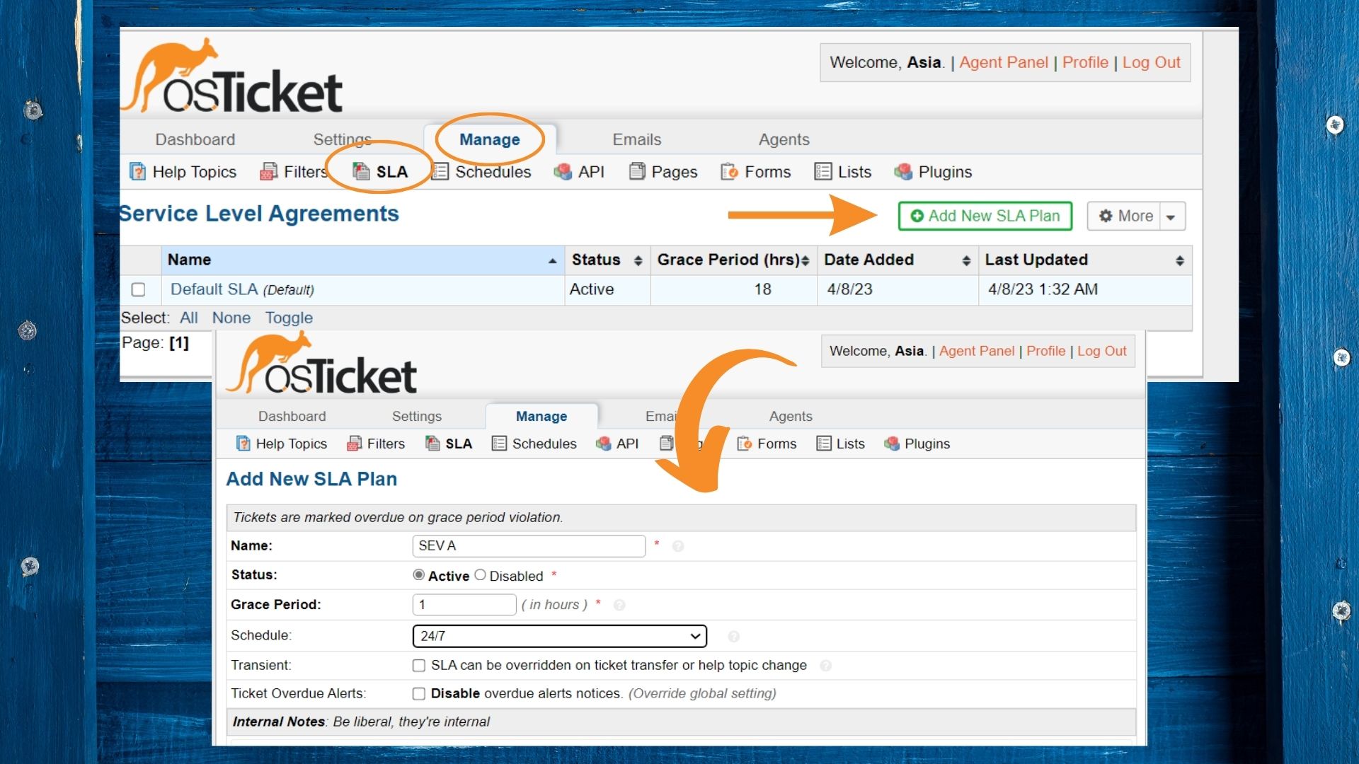
Task: Click the Lists icon in top submenu
Action: coord(822,172)
